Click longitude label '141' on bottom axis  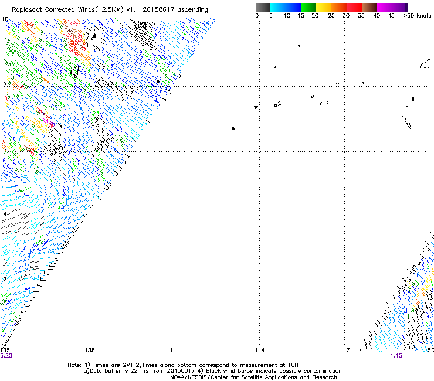pos(174,351)
